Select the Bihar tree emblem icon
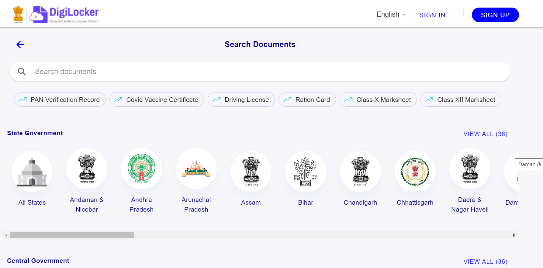The image size is (543, 268). tap(306, 172)
